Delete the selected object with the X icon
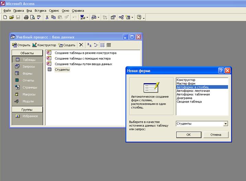The image size is (246, 181). 81,45
